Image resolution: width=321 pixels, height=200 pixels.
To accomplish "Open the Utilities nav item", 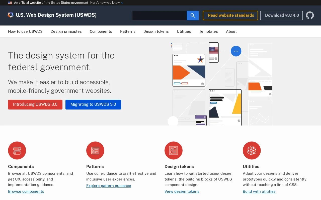I will point(184,31).
